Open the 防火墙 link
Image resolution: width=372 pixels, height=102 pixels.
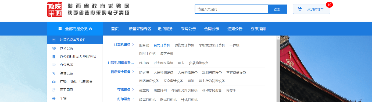144,72
